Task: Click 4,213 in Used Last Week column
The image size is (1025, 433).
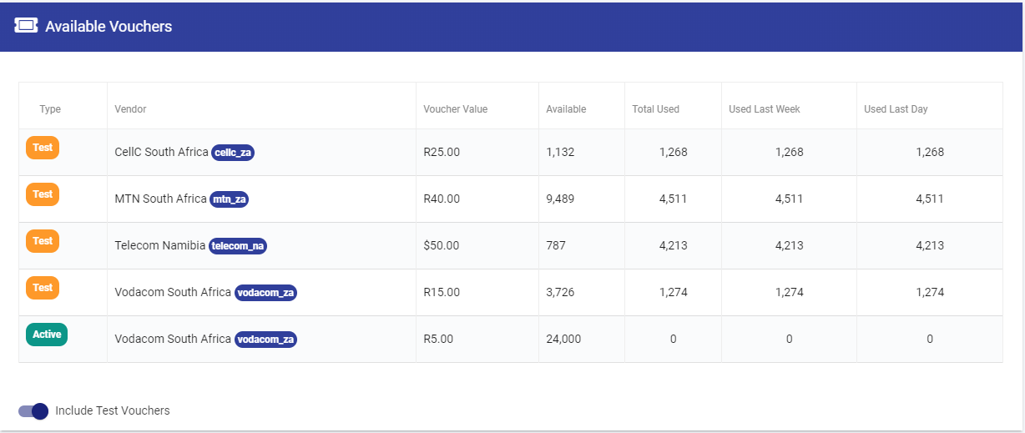Action: (789, 245)
